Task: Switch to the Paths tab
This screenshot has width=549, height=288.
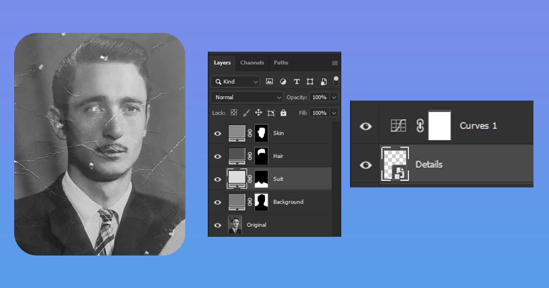Action: (281, 63)
